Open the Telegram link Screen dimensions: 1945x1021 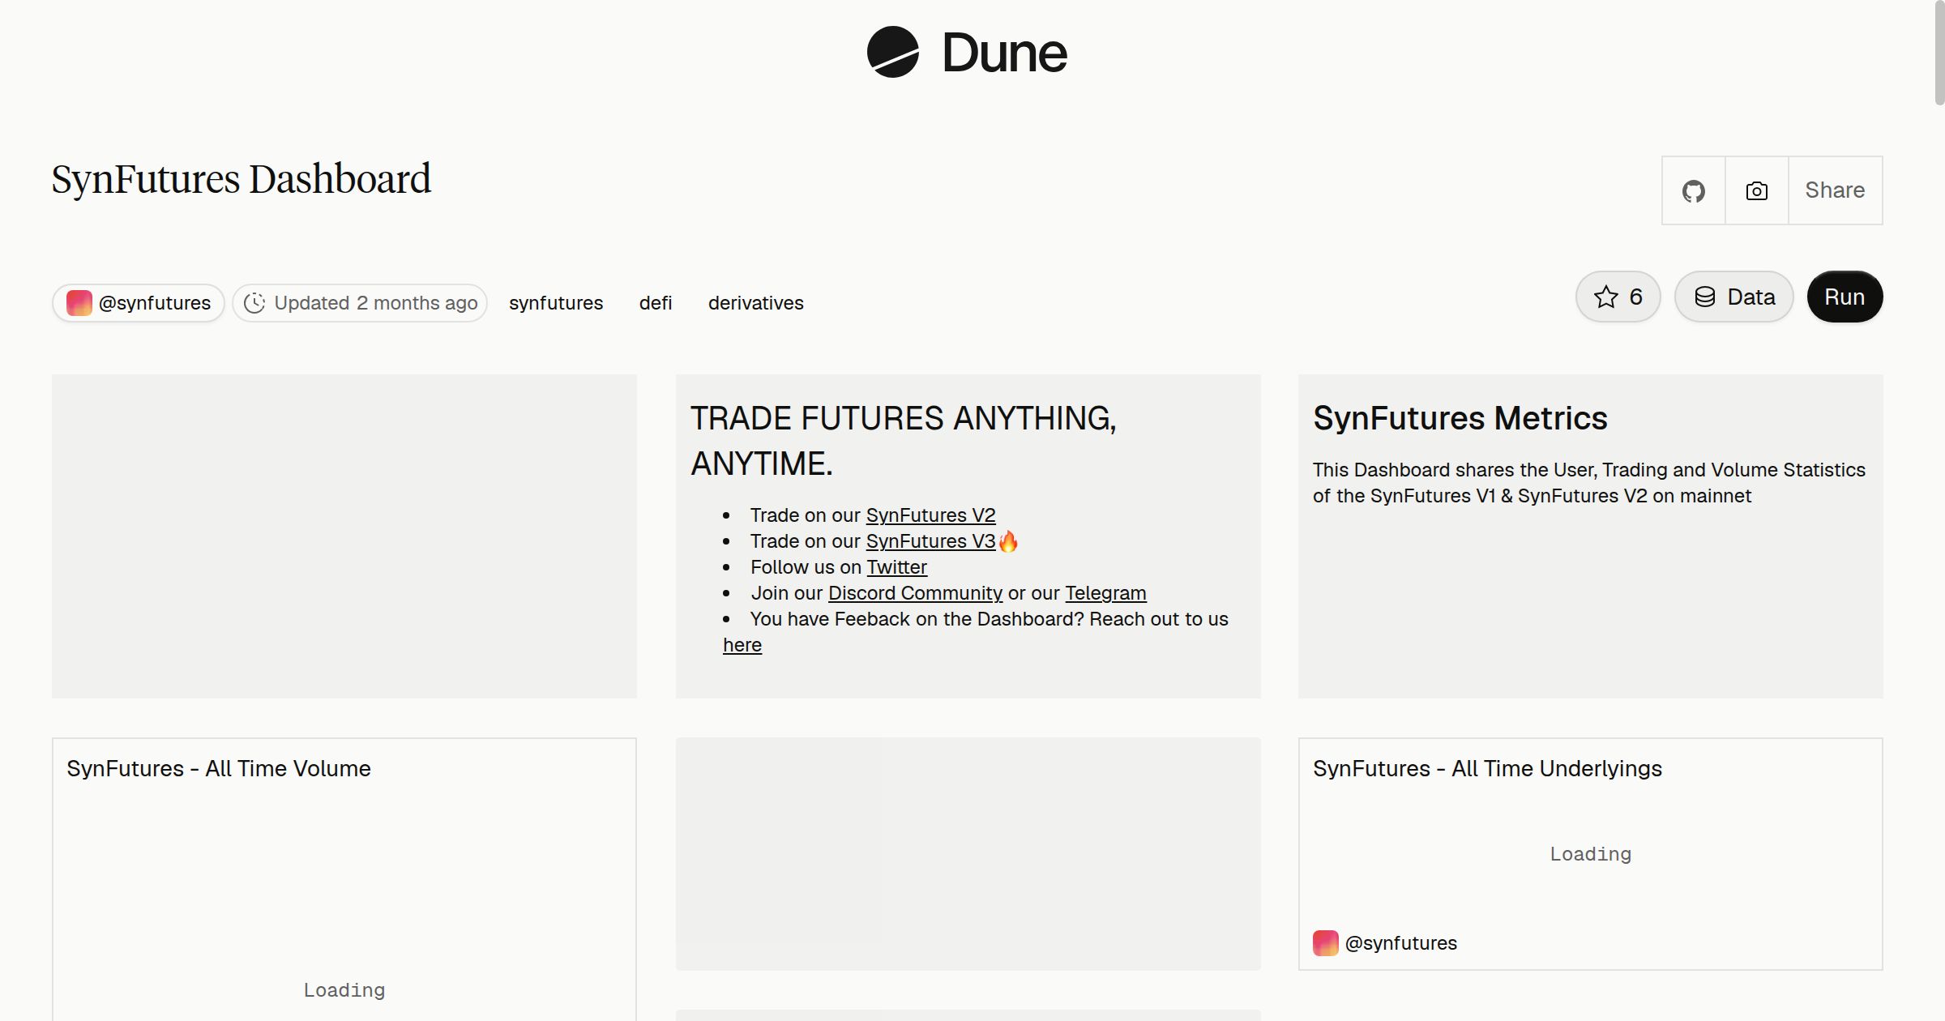(x=1105, y=593)
